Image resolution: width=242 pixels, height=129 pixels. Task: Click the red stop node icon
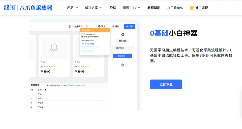(x=123, y=65)
